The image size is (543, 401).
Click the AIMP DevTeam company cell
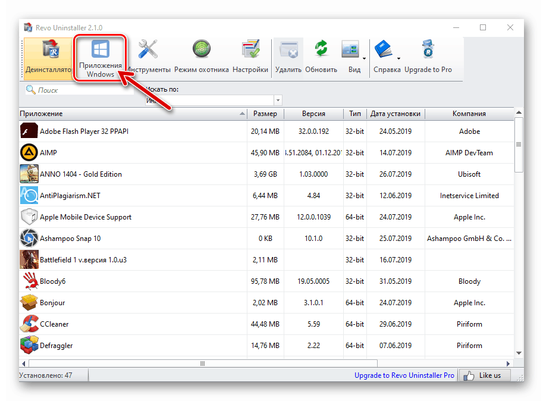click(x=469, y=153)
